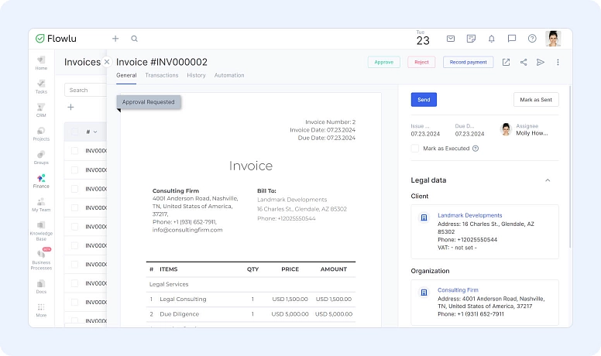Image resolution: width=601 pixels, height=356 pixels.
Task: Click the Record payment button
Action: pyautogui.click(x=468, y=63)
